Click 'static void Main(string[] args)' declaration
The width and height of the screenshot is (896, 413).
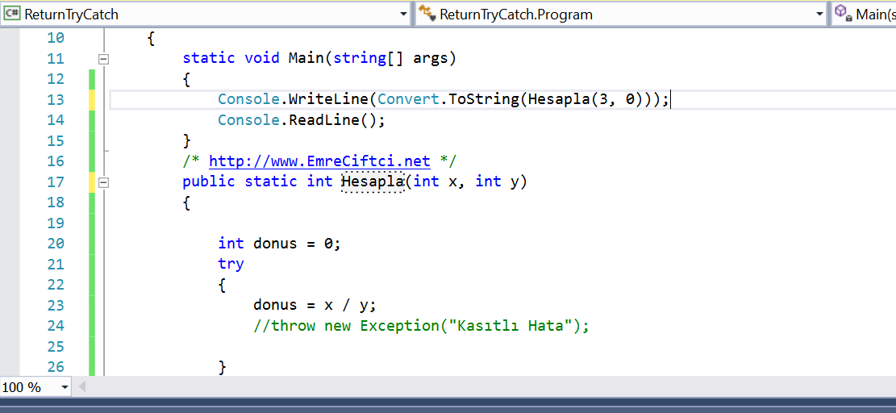coord(319,58)
